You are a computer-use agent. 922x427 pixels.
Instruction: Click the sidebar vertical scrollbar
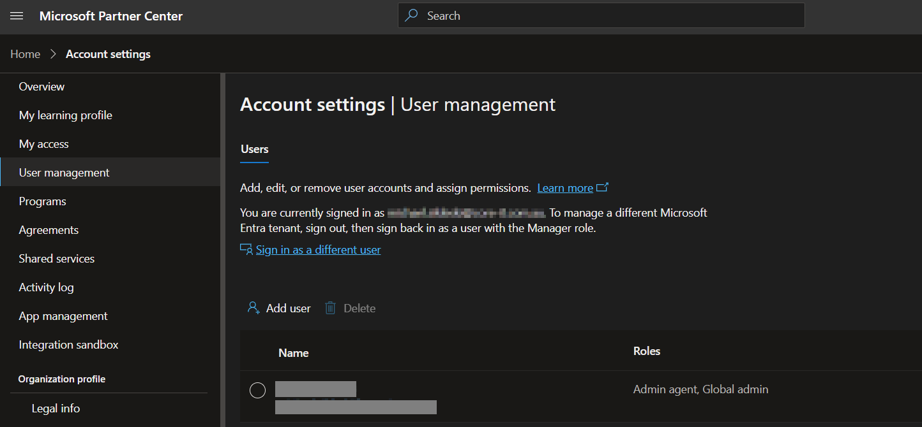[223, 250]
